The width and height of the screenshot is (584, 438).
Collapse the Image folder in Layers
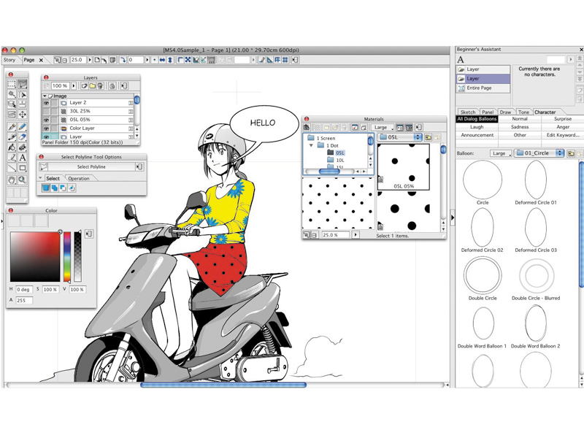click(x=45, y=96)
